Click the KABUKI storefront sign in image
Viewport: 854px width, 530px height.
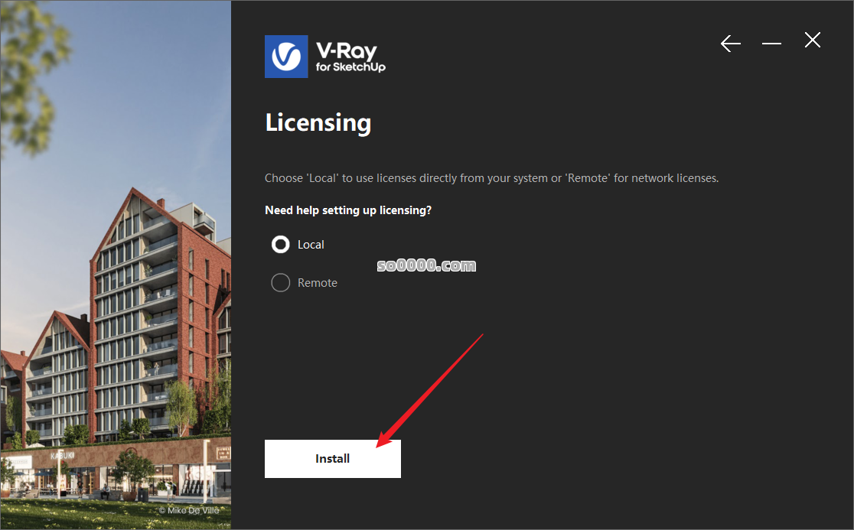point(62,456)
